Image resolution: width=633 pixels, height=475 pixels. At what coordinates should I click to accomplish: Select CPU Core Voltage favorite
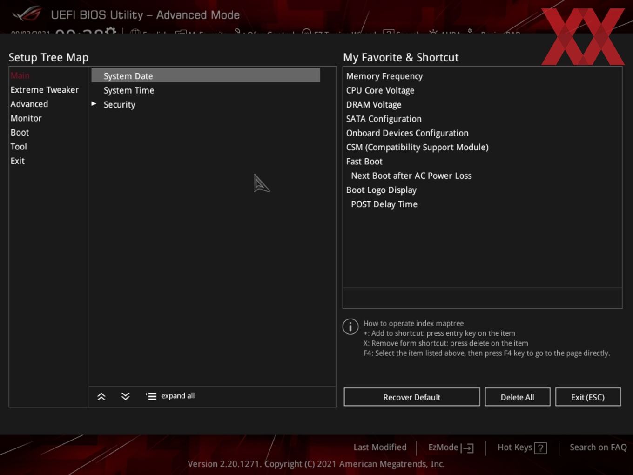(x=380, y=90)
